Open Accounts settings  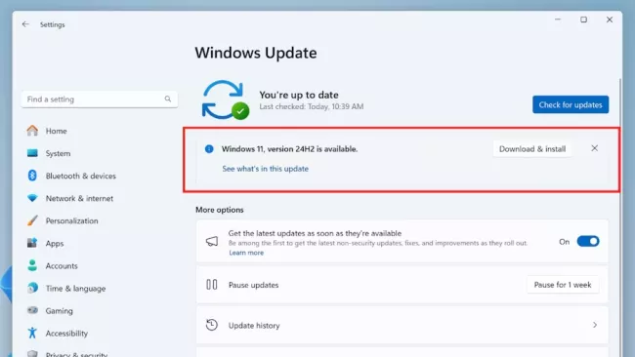pyautogui.click(x=62, y=265)
